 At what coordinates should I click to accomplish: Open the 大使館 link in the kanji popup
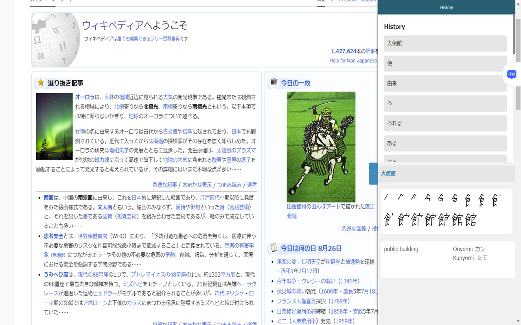pos(388,173)
